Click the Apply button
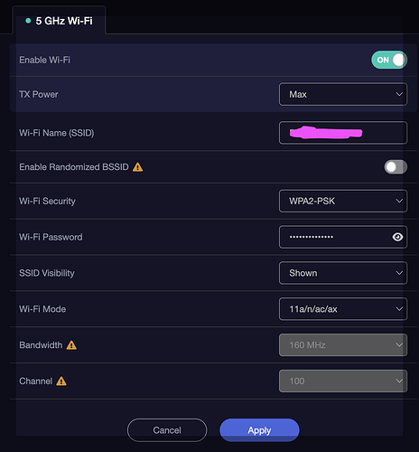This screenshot has height=452, width=419. pyautogui.click(x=259, y=430)
